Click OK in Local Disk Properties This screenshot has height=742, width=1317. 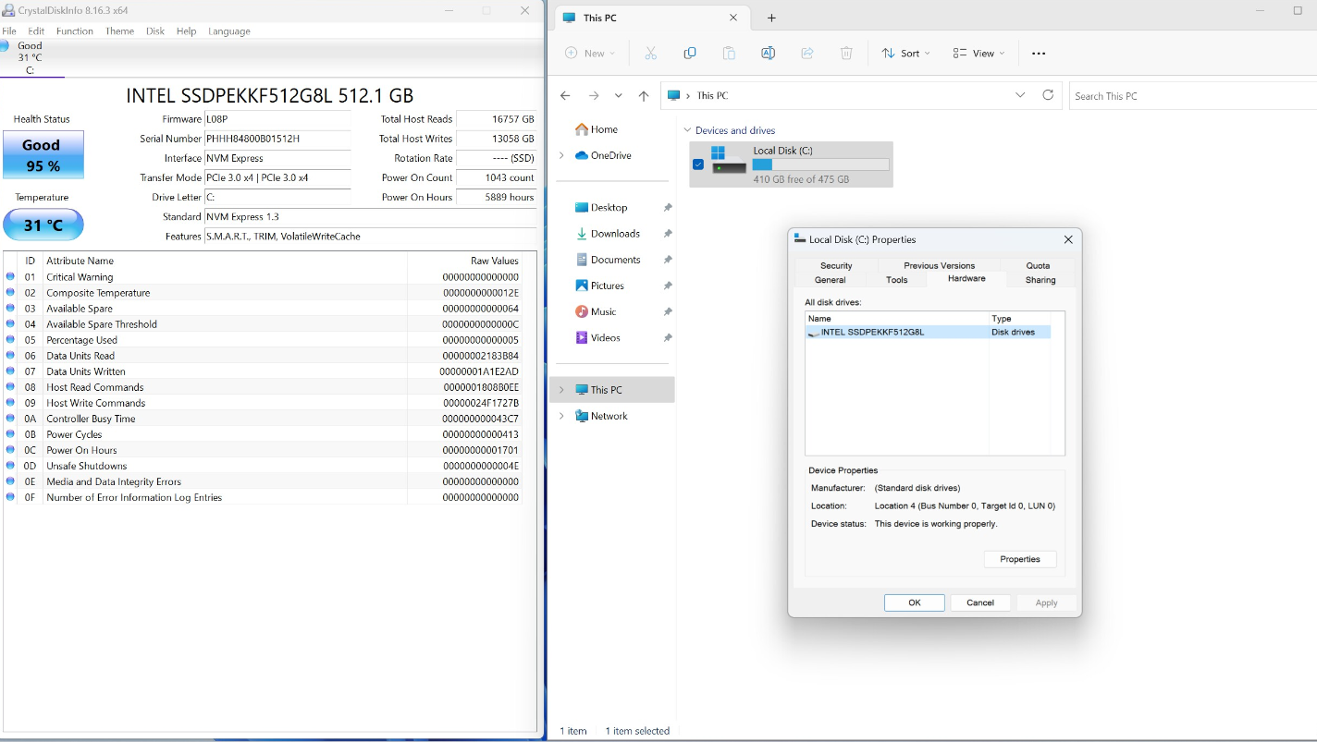point(915,602)
